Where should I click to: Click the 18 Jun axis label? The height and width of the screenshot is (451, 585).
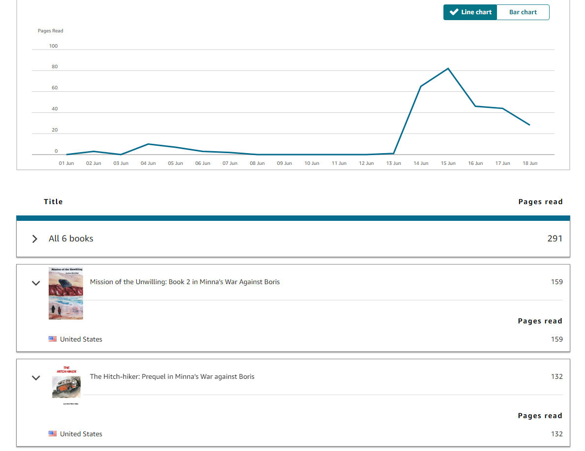tap(529, 163)
